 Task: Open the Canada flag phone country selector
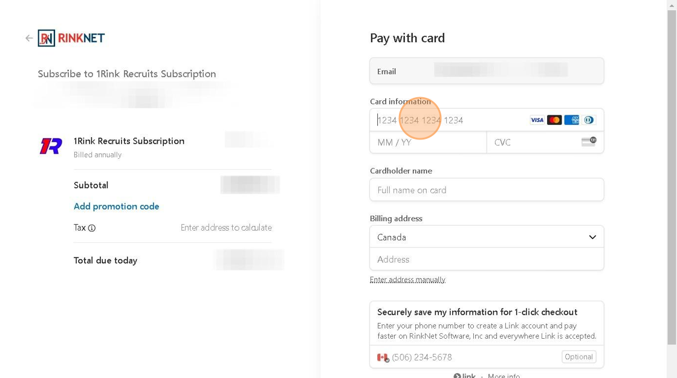pyautogui.click(x=383, y=357)
